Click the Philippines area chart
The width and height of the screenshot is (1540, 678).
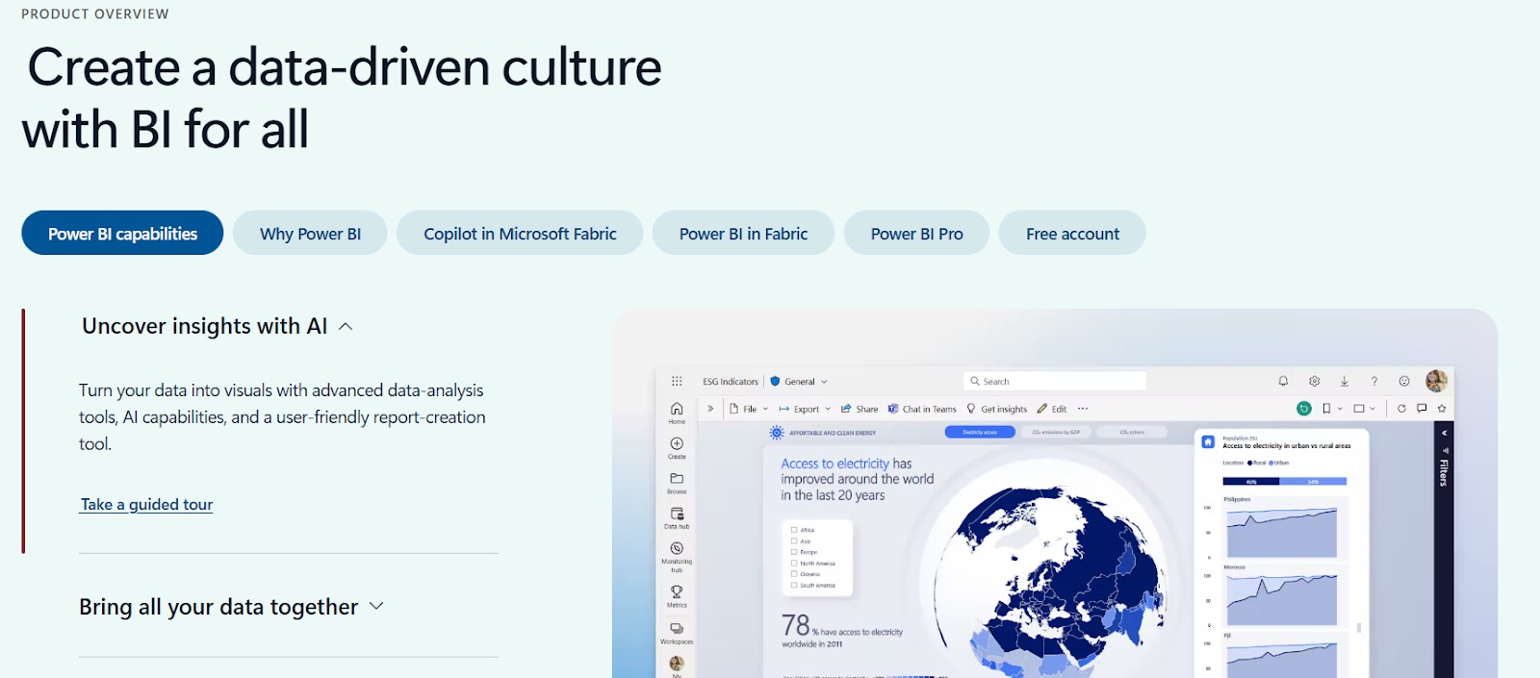tap(1281, 532)
